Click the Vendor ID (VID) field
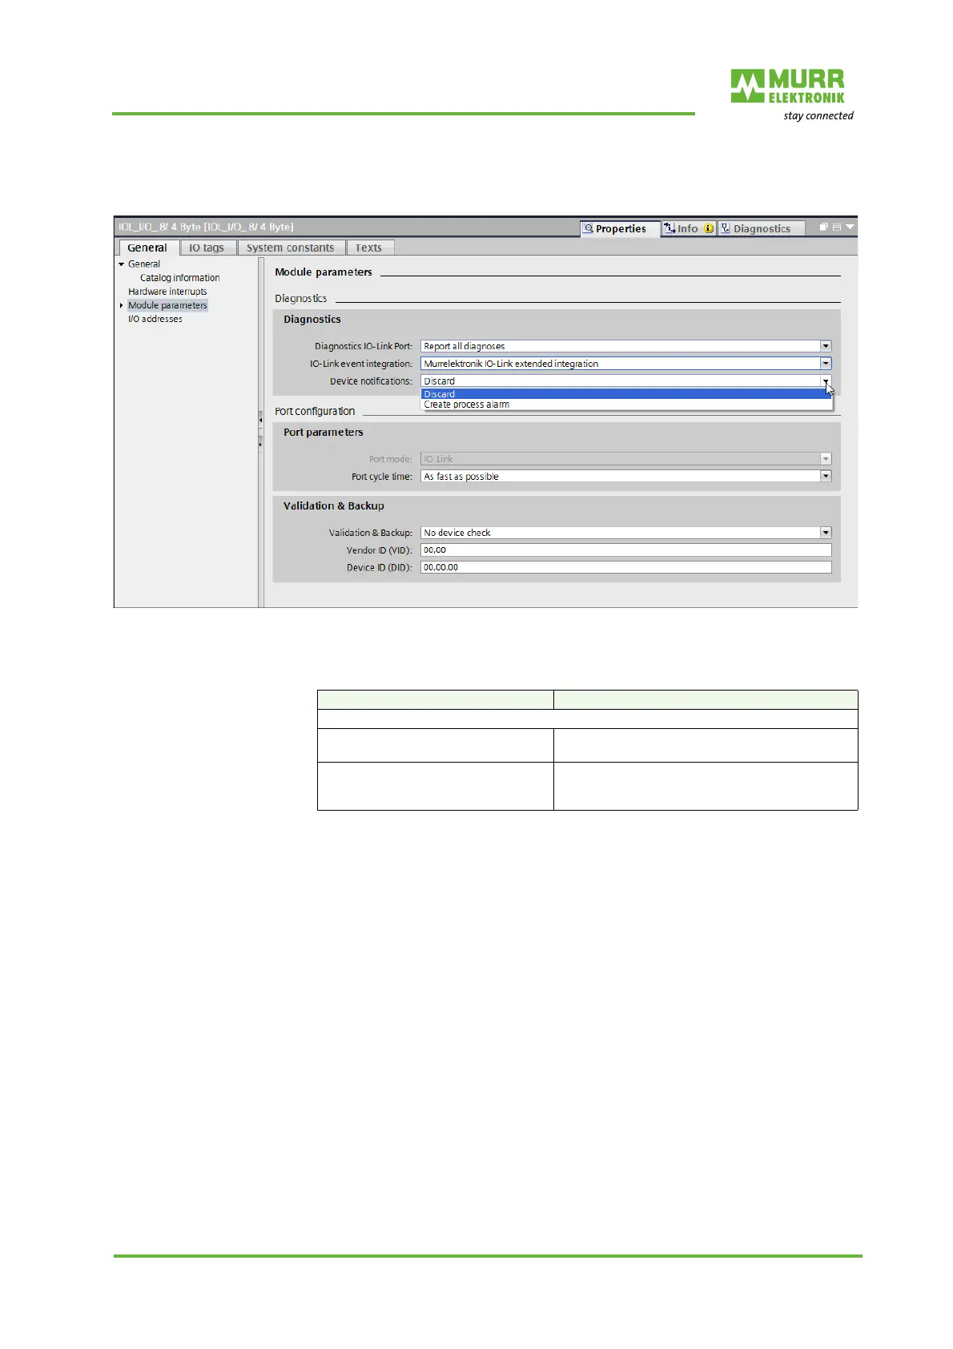Image resolution: width=953 pixels, height=1349 pixels. point(625,550)
